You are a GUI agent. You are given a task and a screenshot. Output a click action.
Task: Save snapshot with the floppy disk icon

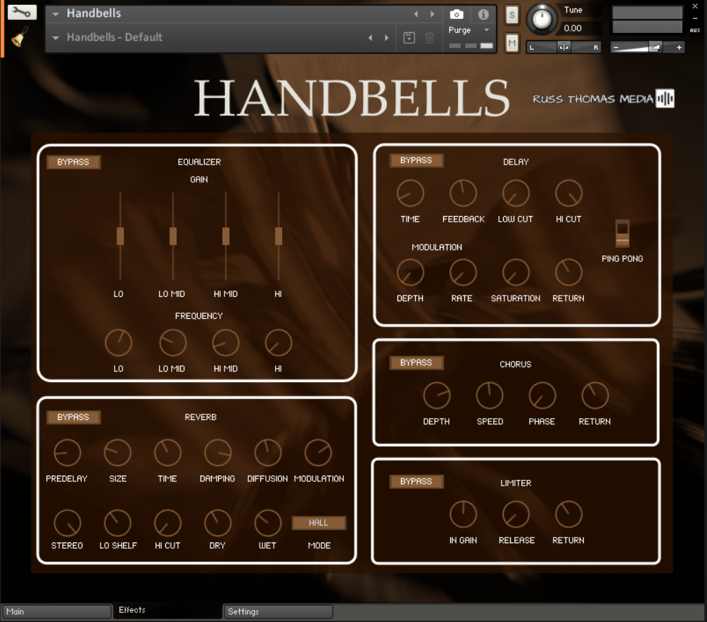(409, 37)
